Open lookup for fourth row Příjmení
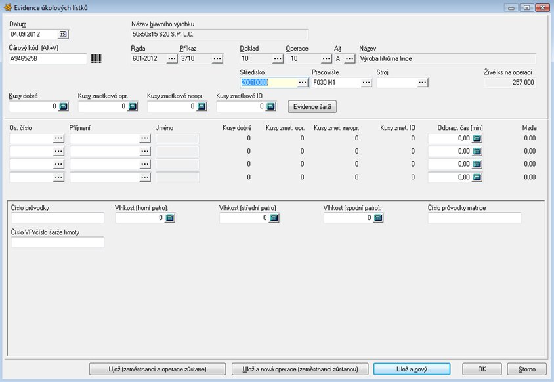The height and width of the screenshot is (382, 554). [x=145, y=177]
